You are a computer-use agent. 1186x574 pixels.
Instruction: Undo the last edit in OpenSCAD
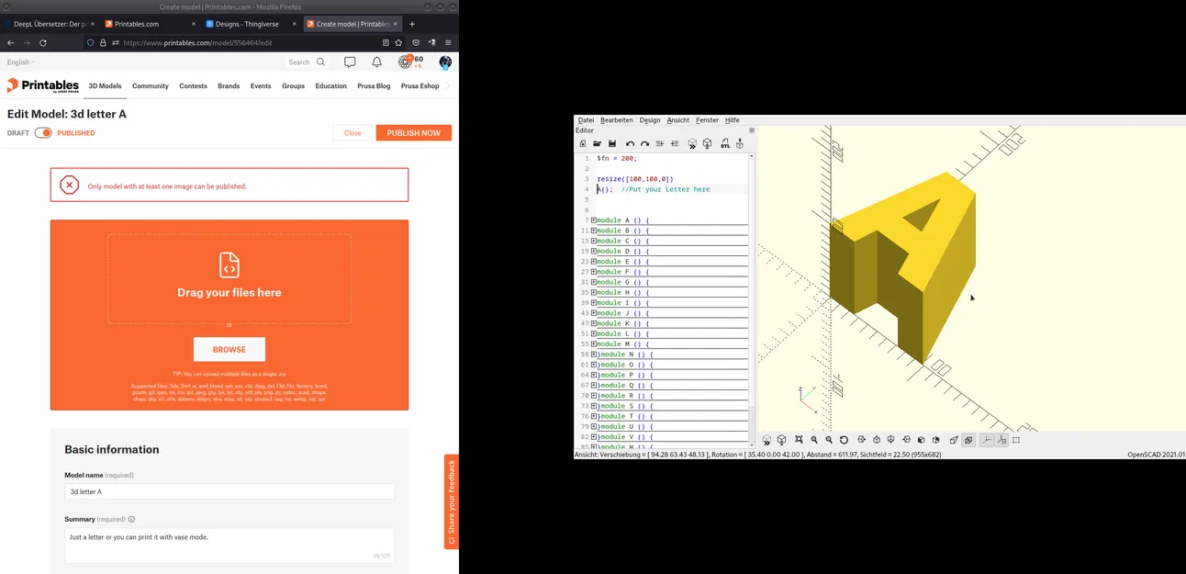tap(628, 143)
